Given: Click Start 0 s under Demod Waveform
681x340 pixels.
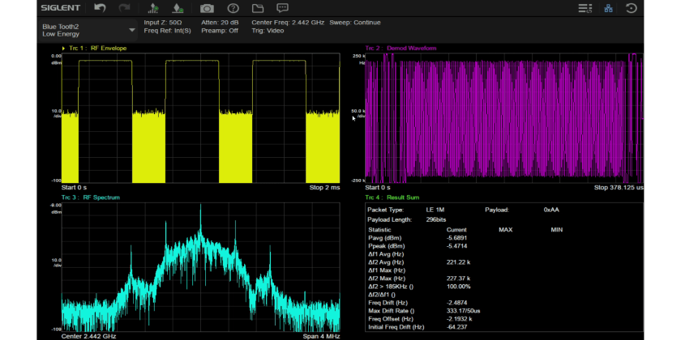Looking at the screenshot, I should coord(378,188).
